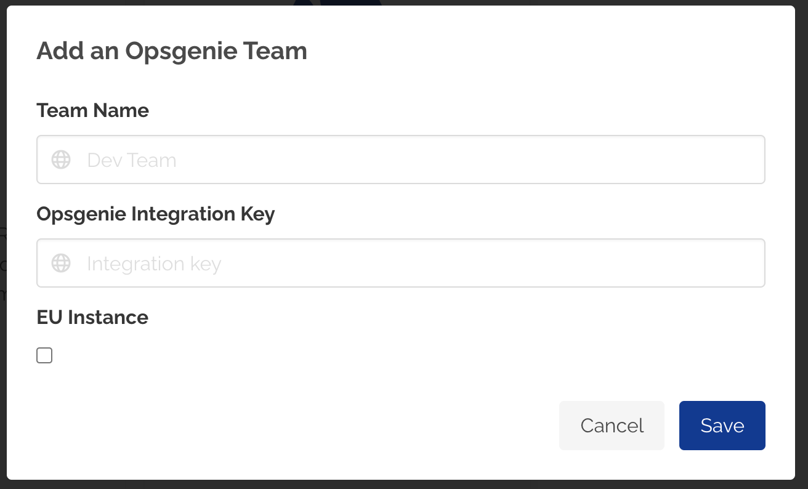Select the globe symbol above Opsgenie Integration Key label
The image size is (808, 489).
pos(60,160)
